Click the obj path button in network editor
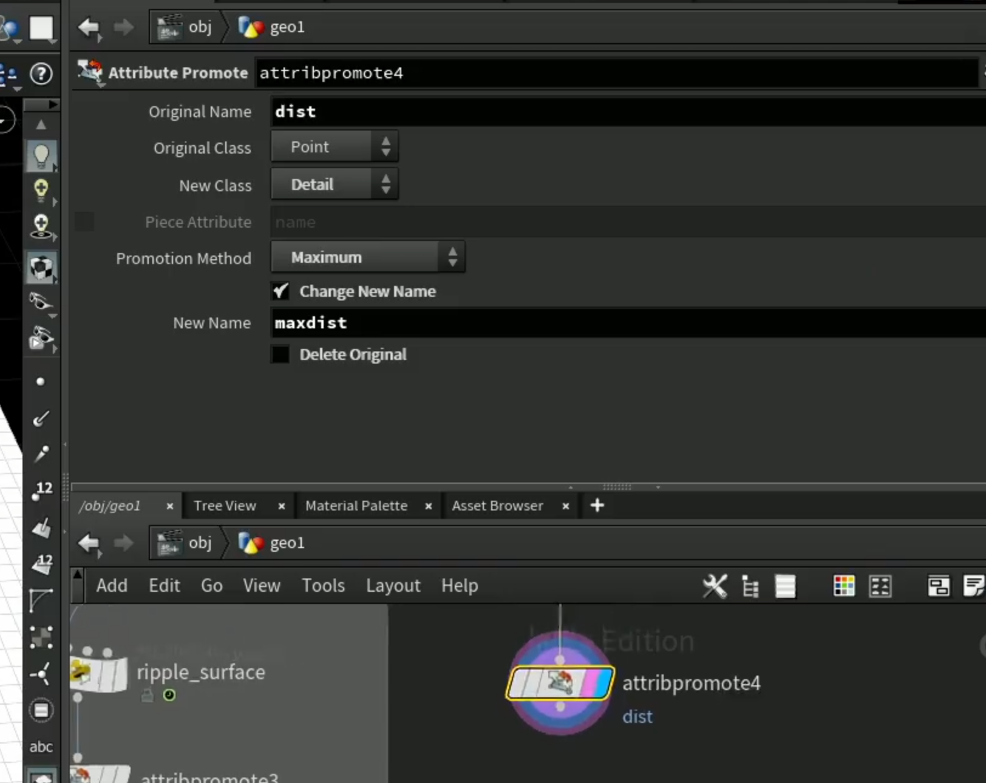Image resolution: width=986 pixels, height=783 pixels. (187, 543)
